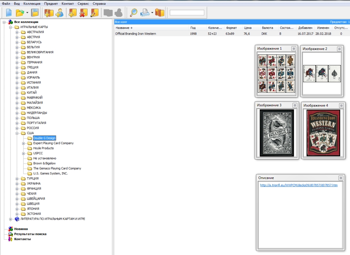Open the Изображение 3 card back thumbnail
Viewport: 350px width, 255px height.
coord(277,133)
